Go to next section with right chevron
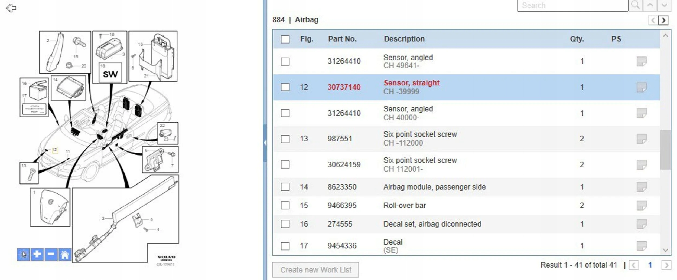Image resolution: width=677 pixels, height=280 pixels. (x=663, y=20)
